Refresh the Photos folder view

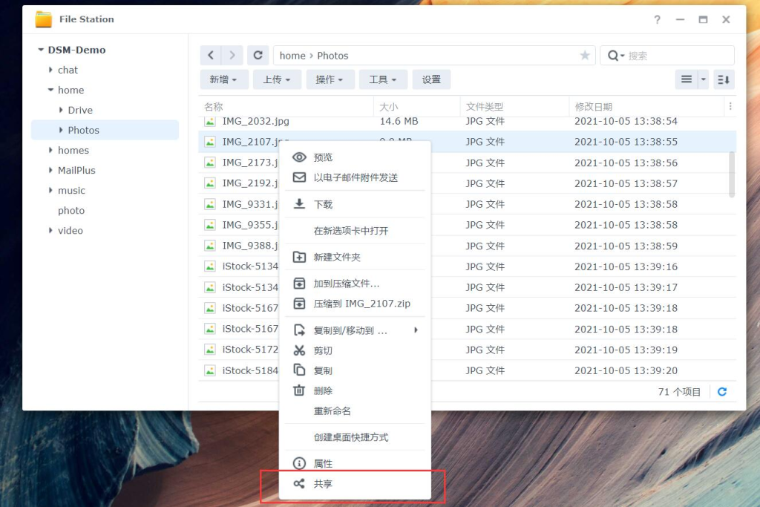(258, 55)
